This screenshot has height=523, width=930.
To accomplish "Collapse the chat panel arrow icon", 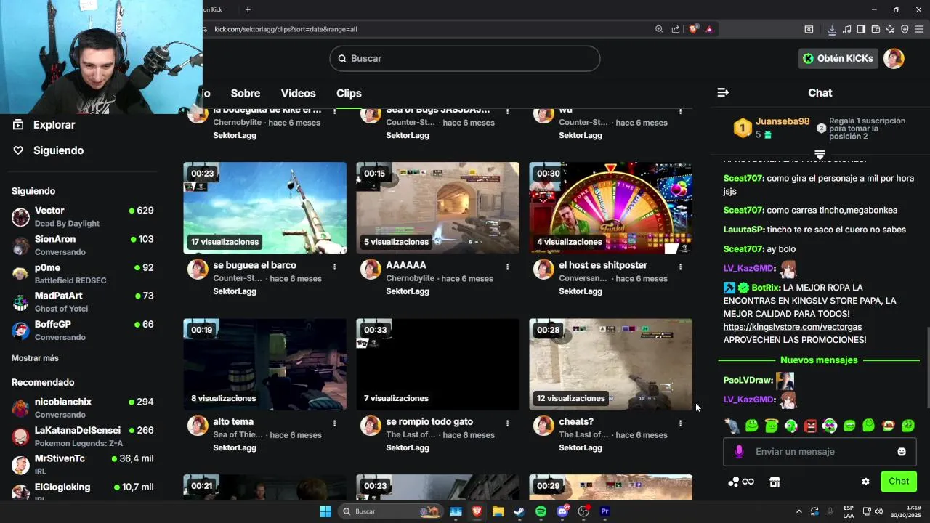I will click(722, 92).
